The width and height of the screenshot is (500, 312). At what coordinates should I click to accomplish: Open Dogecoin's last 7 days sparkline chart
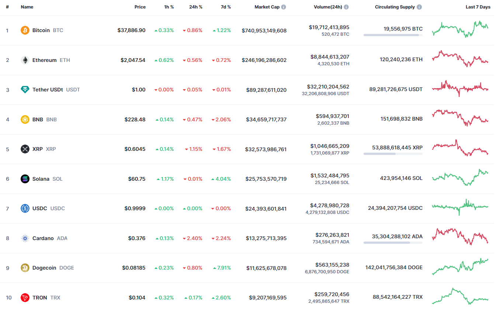point(460,267)
